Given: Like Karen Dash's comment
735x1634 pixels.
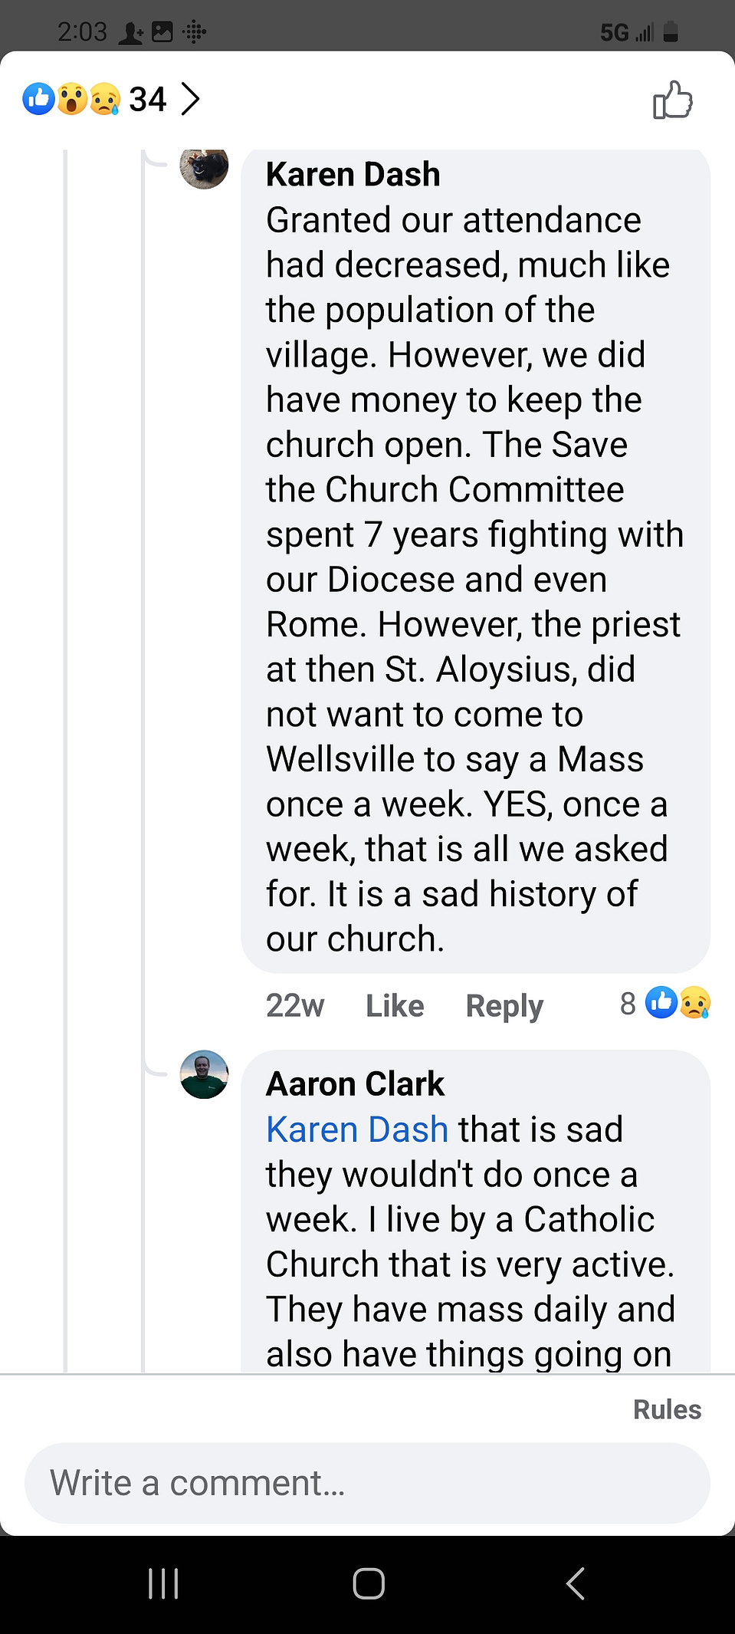Looking at the screenshot, I should tap(395, 1005).
